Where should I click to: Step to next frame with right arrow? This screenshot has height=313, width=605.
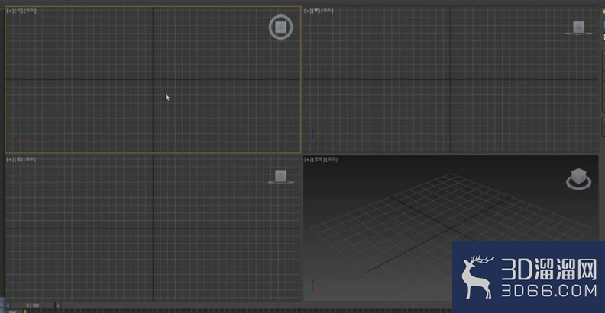[58, 305]
